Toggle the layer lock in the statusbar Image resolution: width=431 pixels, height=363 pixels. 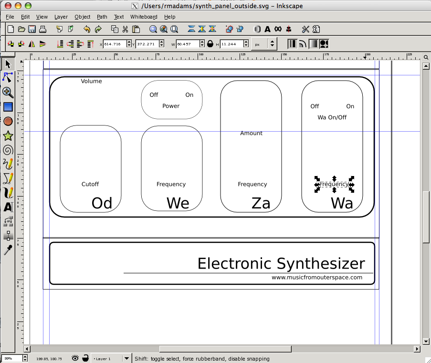tap(85, 358)
